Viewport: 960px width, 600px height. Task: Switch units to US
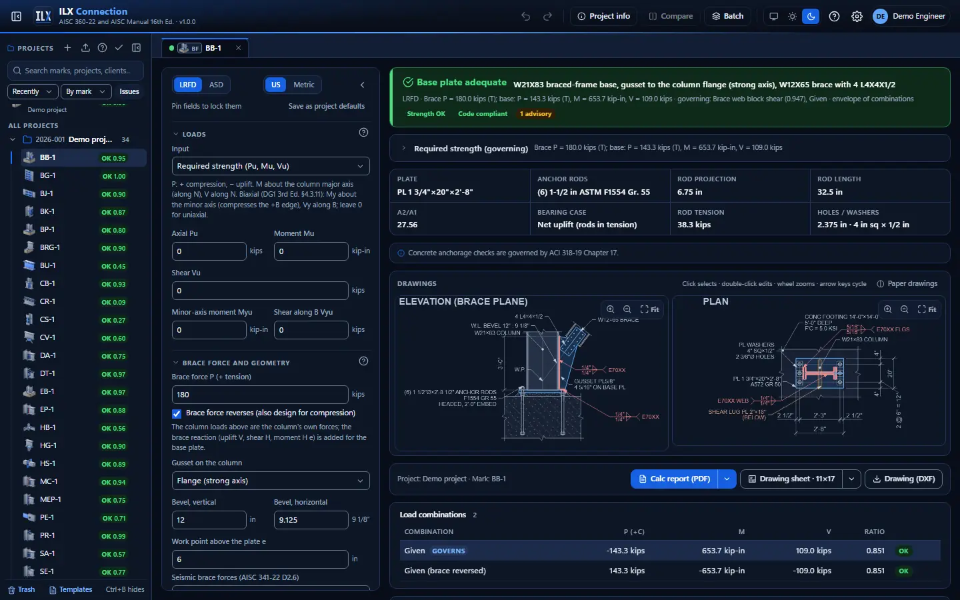coord(276,85)
